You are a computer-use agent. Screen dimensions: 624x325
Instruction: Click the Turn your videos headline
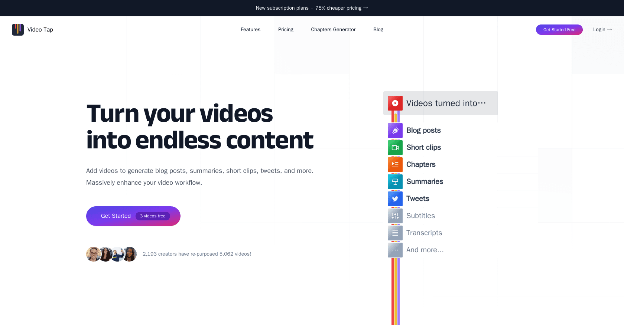(200, 127)
